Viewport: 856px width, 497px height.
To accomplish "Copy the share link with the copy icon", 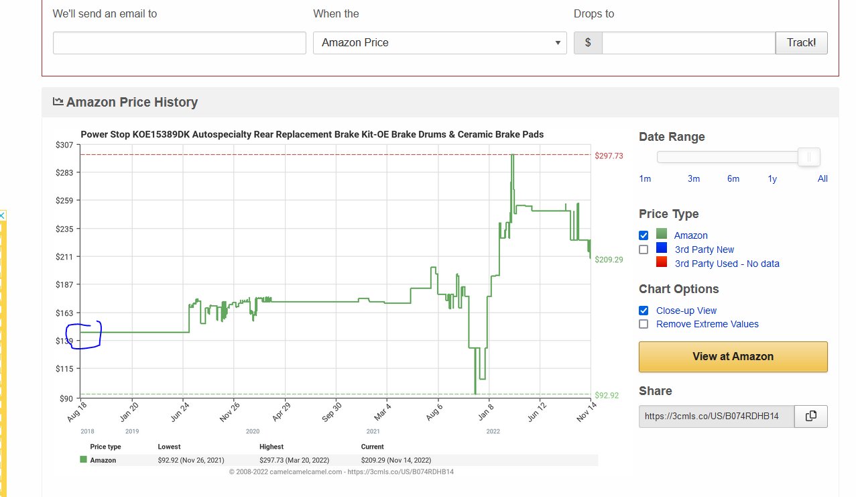I will click(x=811, y=416).
